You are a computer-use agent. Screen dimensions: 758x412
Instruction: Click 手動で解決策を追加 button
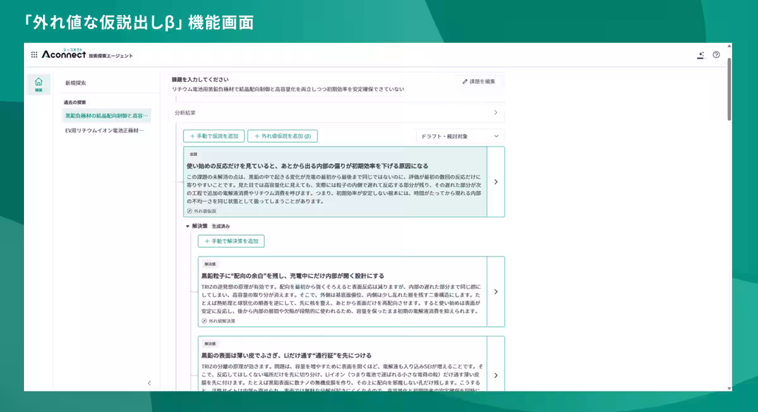coord(231,241)
